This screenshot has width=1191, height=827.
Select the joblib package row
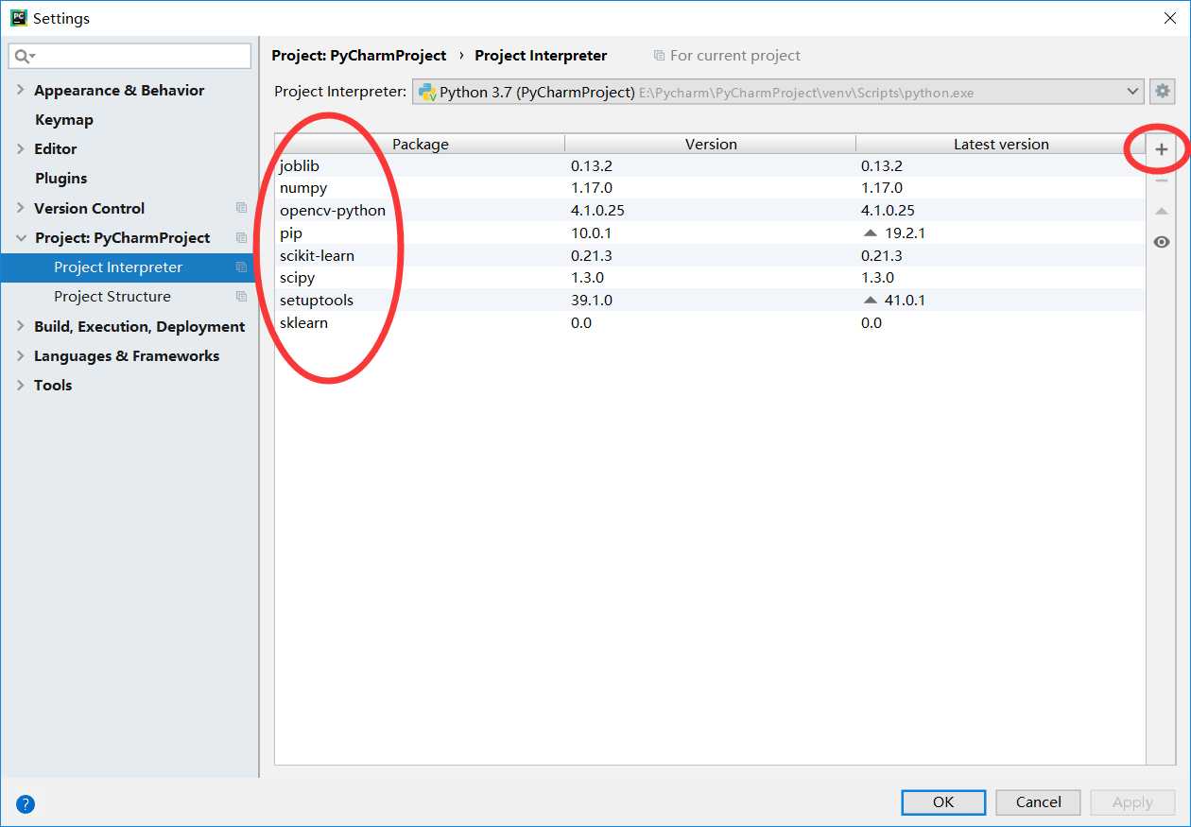click(710, 165)
